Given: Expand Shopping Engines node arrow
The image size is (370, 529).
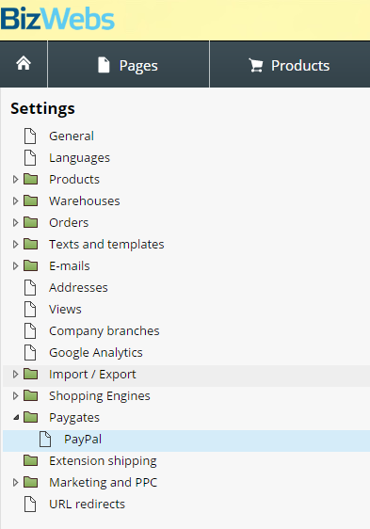Looking at the screenshot, I should (15, 395).
